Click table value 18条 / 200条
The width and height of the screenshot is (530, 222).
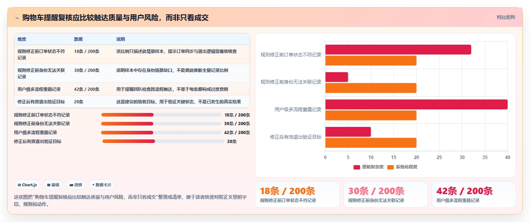[87, 51]
